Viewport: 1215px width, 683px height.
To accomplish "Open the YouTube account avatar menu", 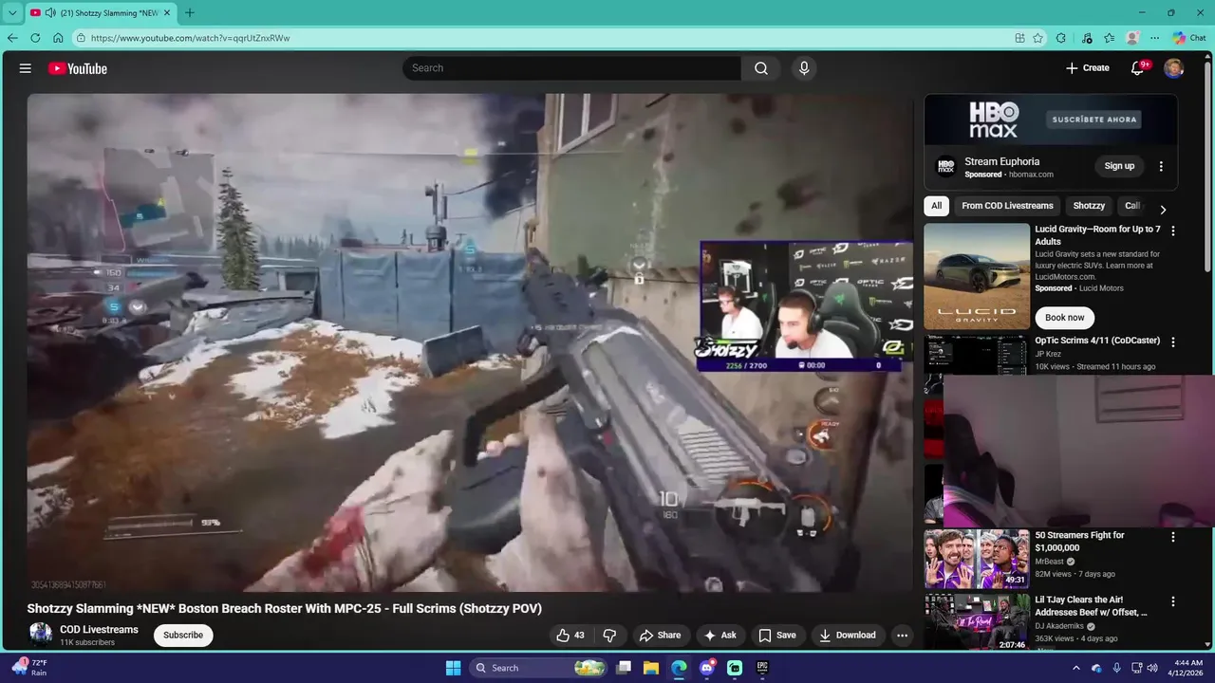I will tap(1174, 68).
